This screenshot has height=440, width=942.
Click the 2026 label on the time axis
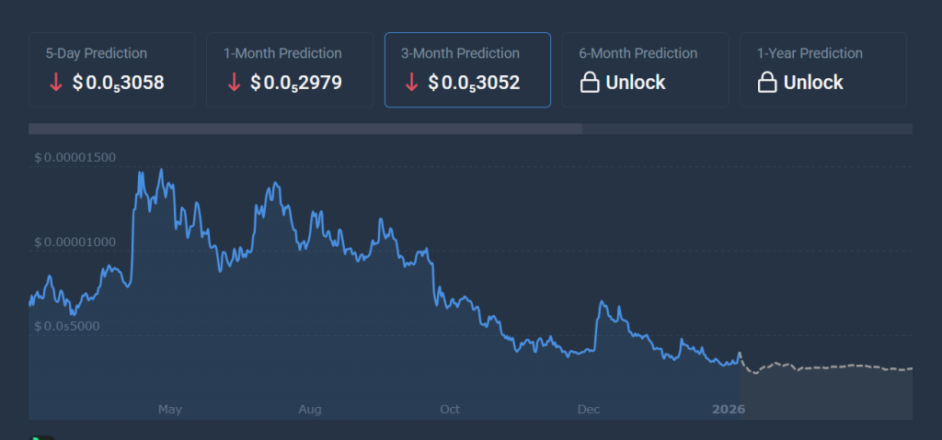728,409
